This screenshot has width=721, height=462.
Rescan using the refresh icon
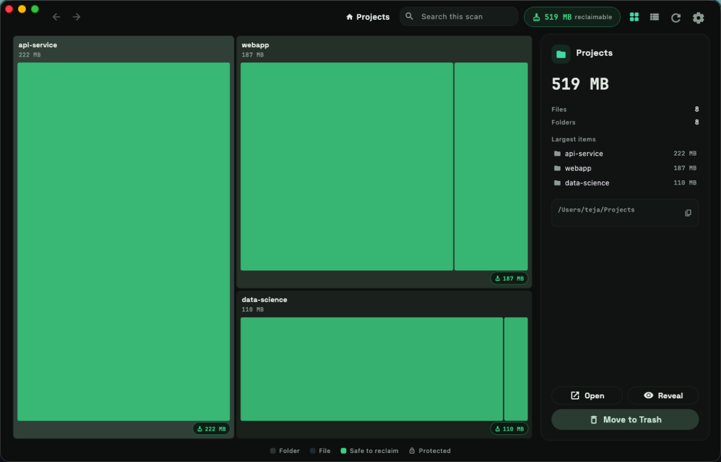[x=676, y=17]
